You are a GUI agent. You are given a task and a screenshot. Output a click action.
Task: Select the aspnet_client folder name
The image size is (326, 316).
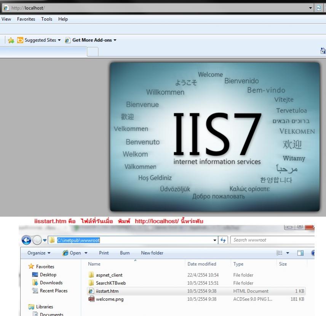pyautogui.click(x=109, y=275)
